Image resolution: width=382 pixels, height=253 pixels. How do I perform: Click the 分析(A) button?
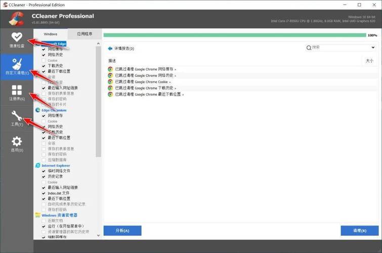click(x=122, y=231)
